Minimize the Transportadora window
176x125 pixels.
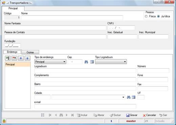coord(156,2)
